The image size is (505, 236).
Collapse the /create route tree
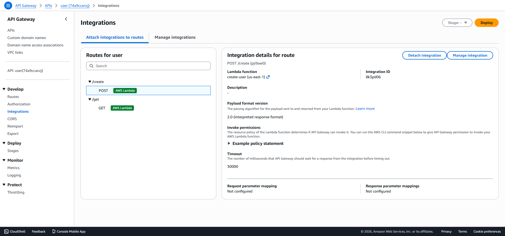pyautogui.click(x=90, y=82)
